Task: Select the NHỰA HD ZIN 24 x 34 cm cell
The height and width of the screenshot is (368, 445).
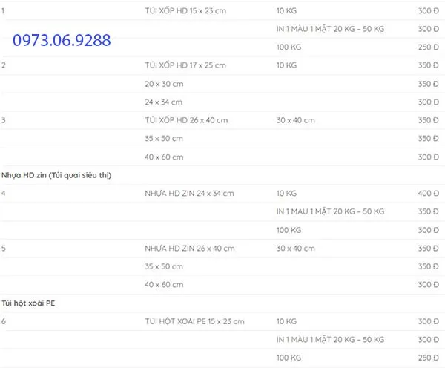Action: pyautogui.click(x=189, y=194)
